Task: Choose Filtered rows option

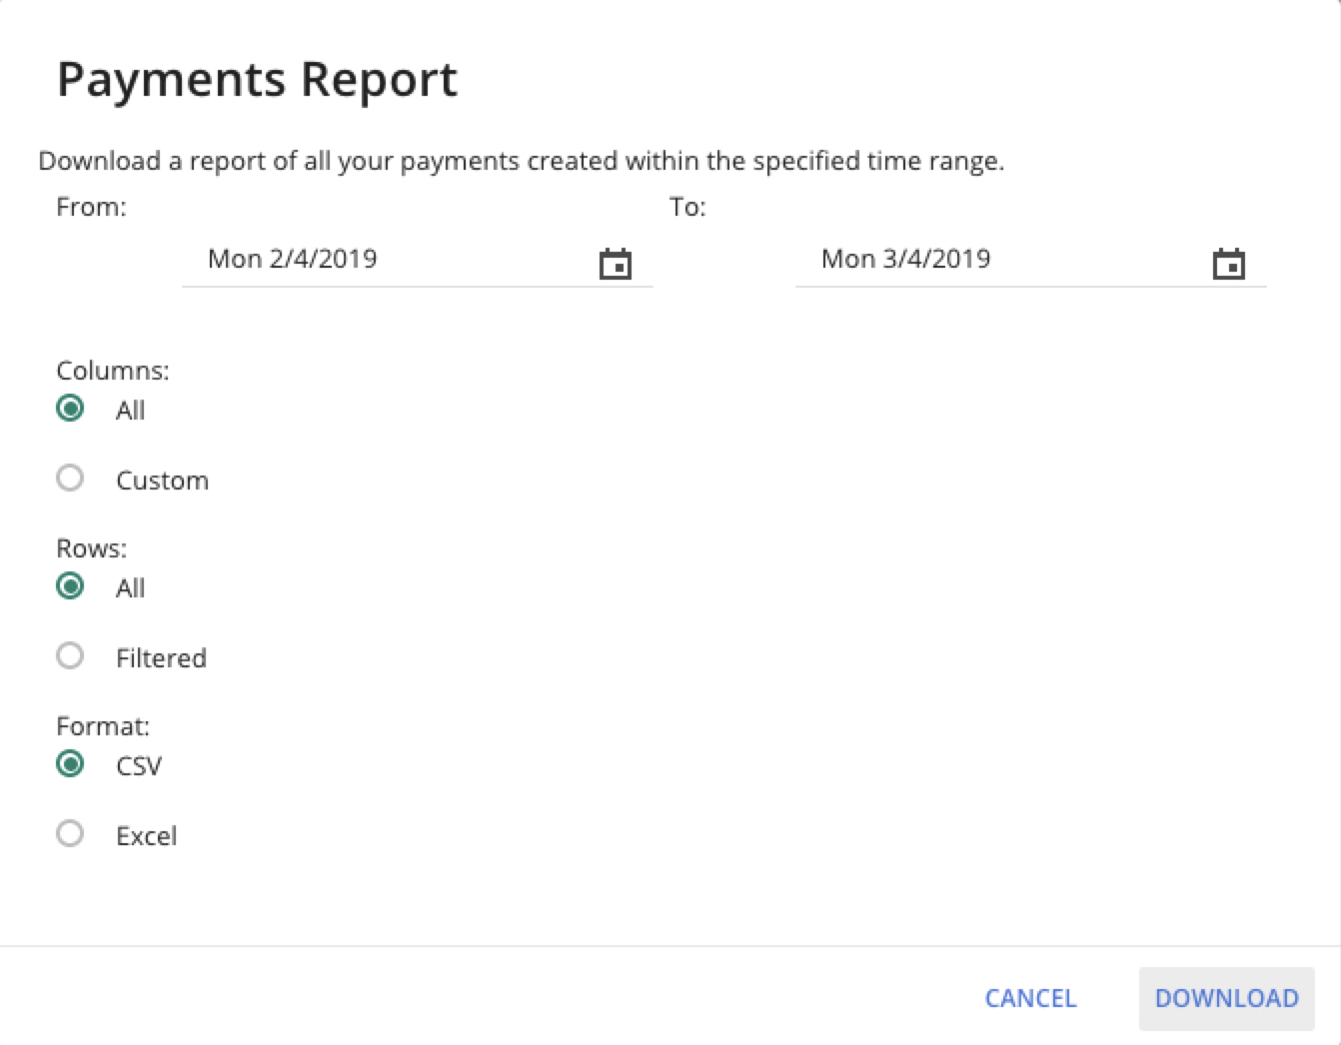Action: pyautogui.click(x=70, y=656)
